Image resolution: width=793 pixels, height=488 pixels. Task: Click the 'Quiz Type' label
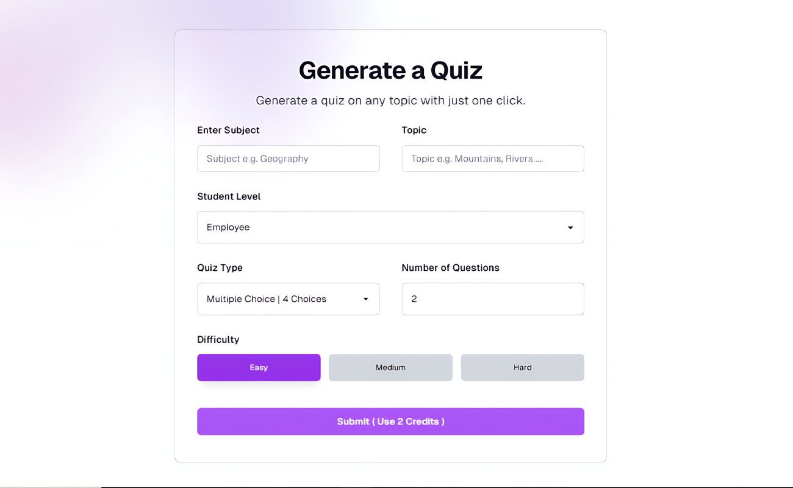220,268
